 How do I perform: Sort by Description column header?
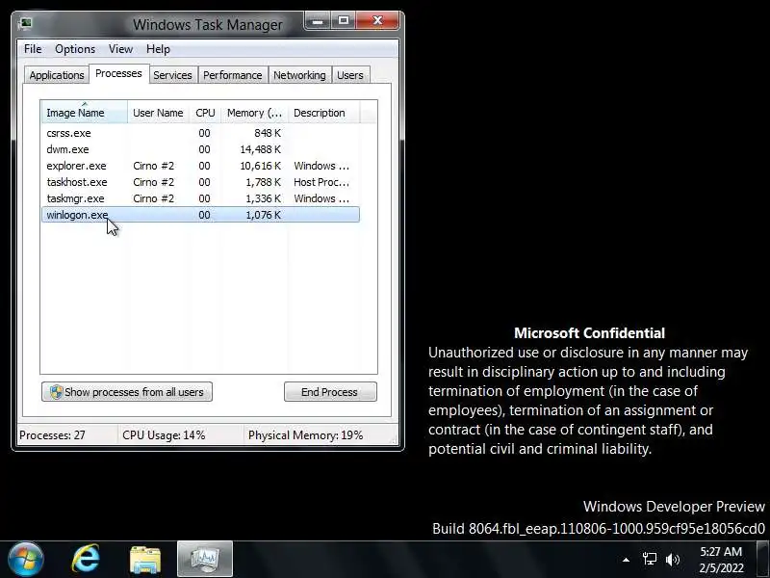[x=323, y=113]
